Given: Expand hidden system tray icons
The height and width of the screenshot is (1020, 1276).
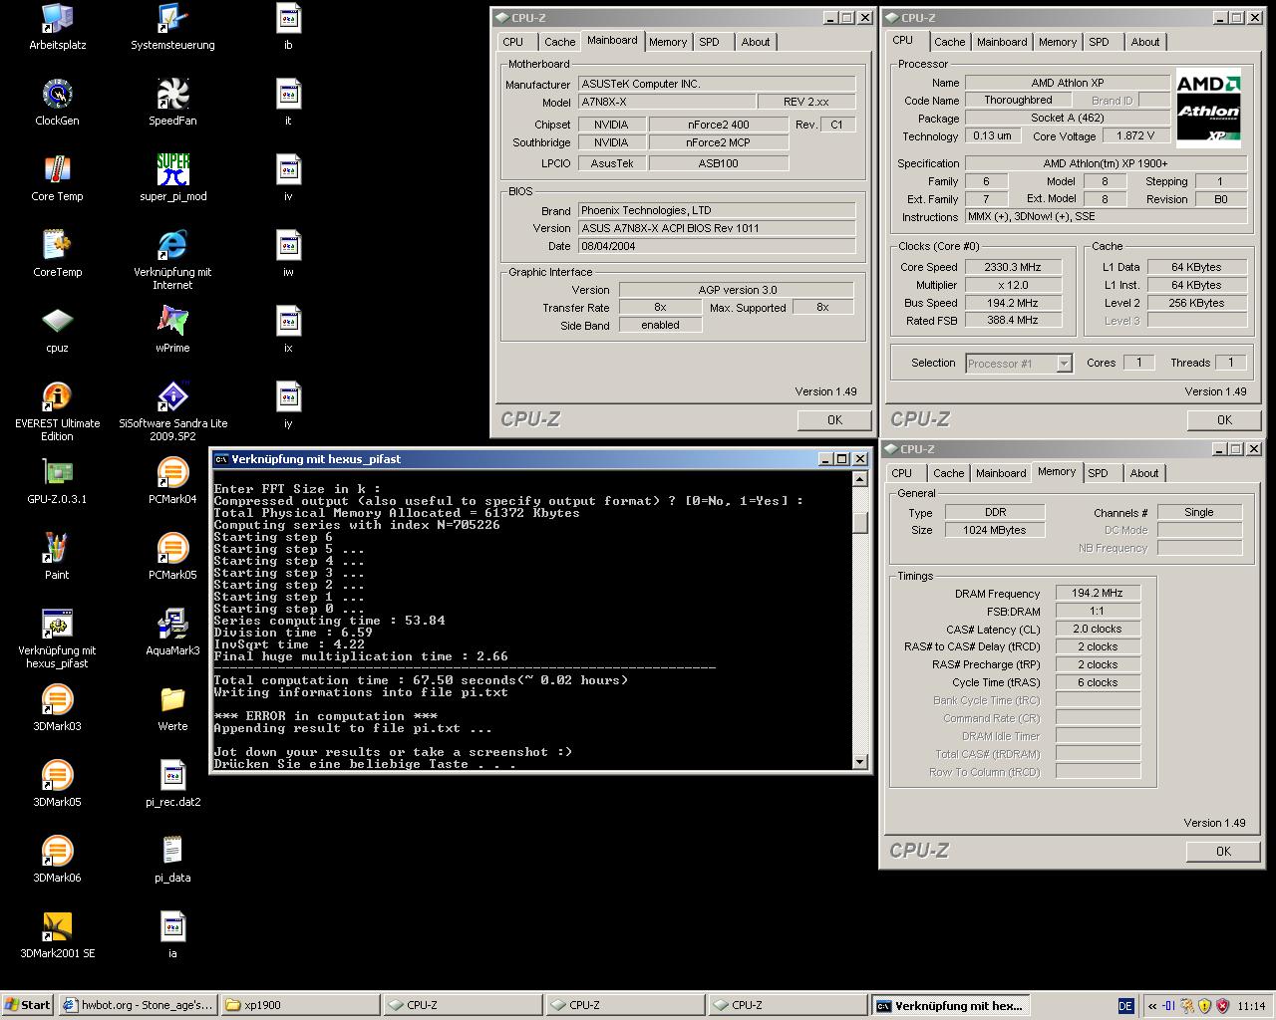Looking at the screenshot, I should 1152,1006.
